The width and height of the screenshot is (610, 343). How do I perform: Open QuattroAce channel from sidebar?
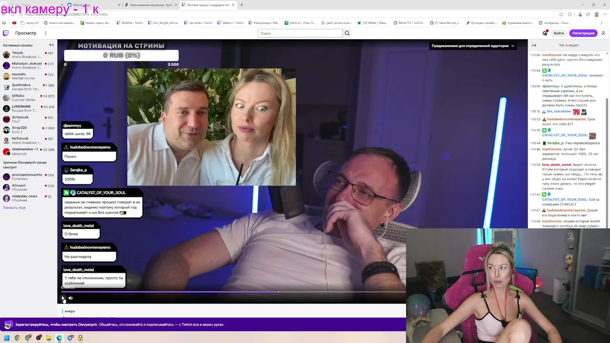tap(28, 87)
